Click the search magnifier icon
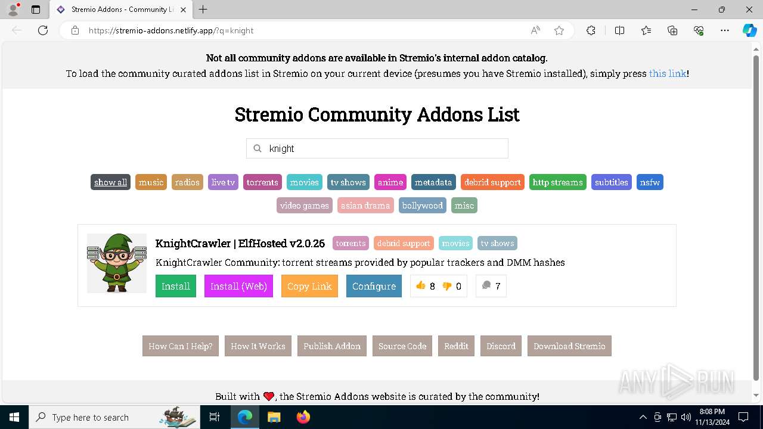Screen dimensions: 763x429 pos(258,148)
